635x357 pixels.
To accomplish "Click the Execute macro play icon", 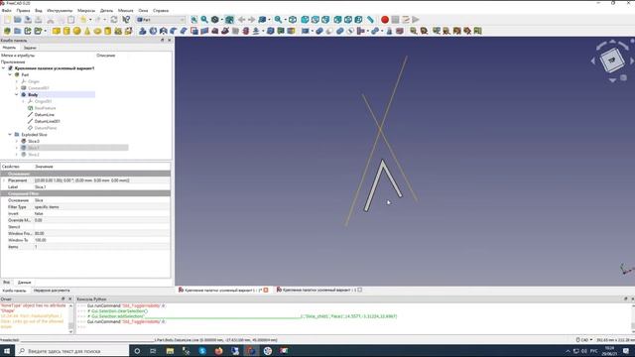I will click(416, 20).
